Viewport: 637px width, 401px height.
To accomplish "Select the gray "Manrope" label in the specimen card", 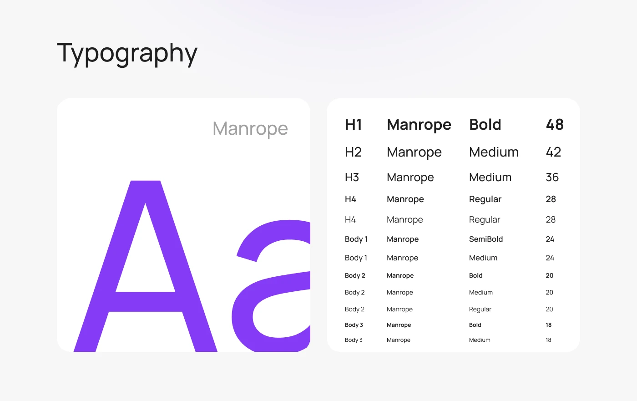I will coord(250,129).
